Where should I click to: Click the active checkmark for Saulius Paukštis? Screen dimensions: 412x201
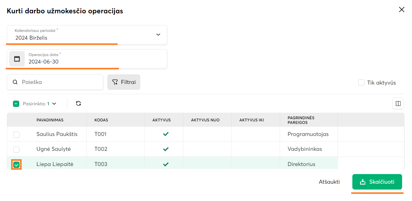(x=166, y=134)
